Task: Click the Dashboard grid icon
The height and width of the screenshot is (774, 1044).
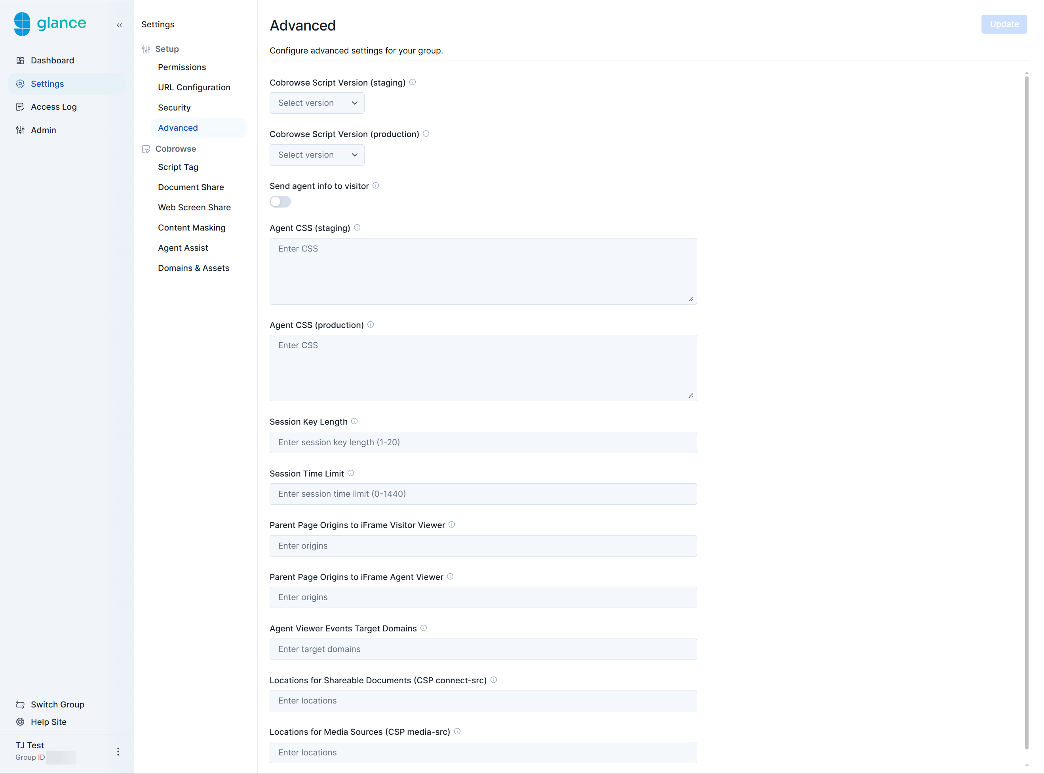Action: click(x=20, y=61)
